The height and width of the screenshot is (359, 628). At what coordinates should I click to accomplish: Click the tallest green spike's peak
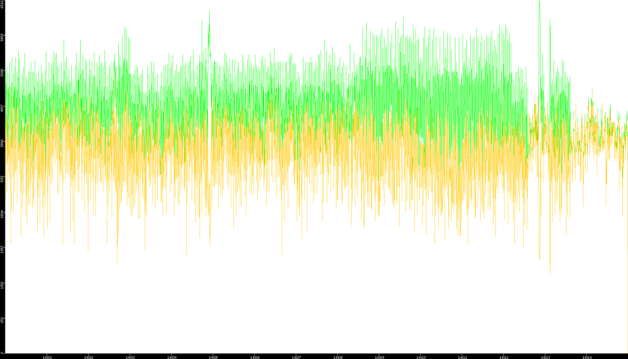(x=539, y=1)
